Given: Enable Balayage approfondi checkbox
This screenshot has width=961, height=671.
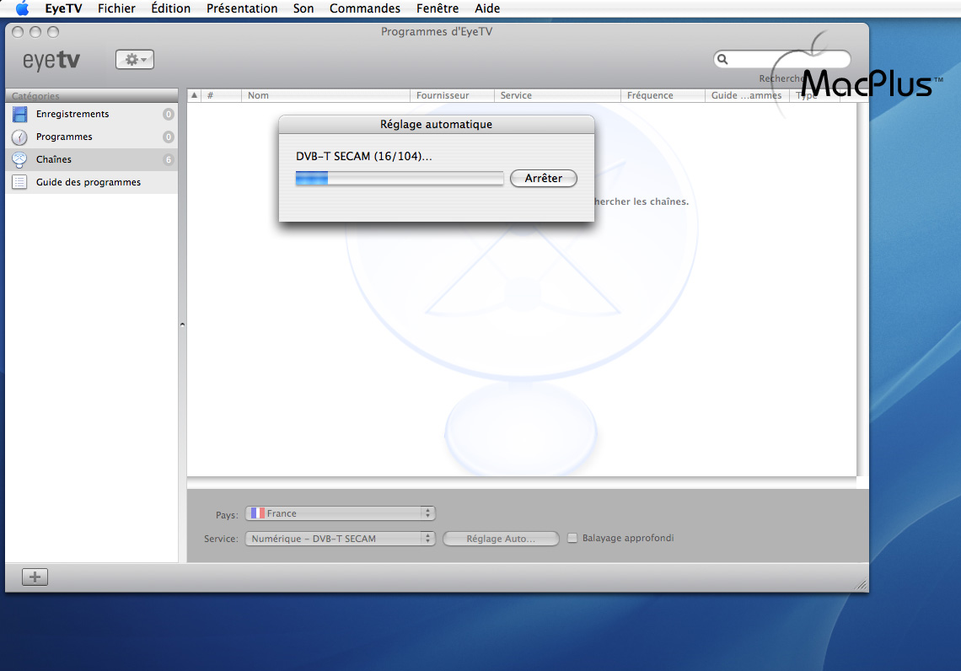Looking at the screenshot, I should click(x=572, y=538).
